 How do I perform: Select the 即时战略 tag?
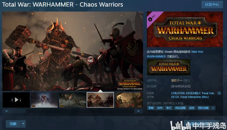pos(203,108)
